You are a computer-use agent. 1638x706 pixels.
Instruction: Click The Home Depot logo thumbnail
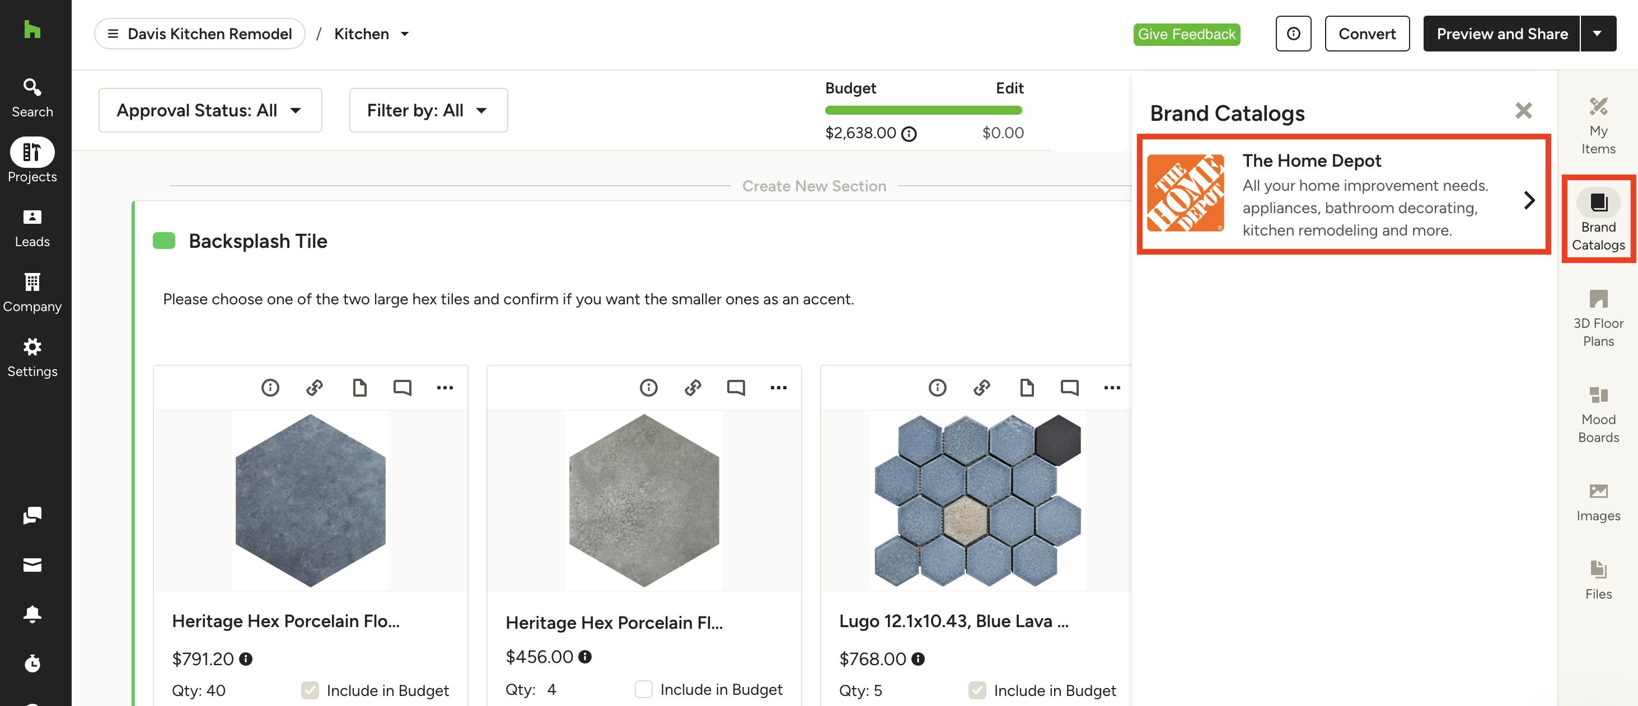[x=1185, y=193]
